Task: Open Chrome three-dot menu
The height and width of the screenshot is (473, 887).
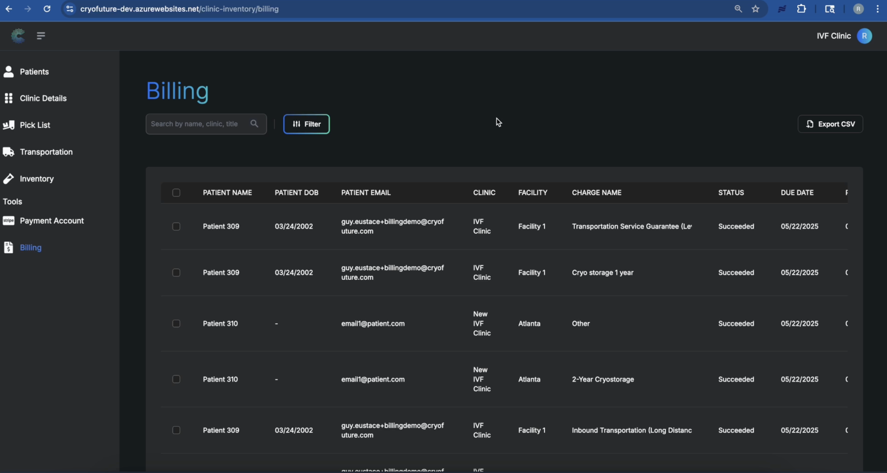Action: tap(877, 9)
